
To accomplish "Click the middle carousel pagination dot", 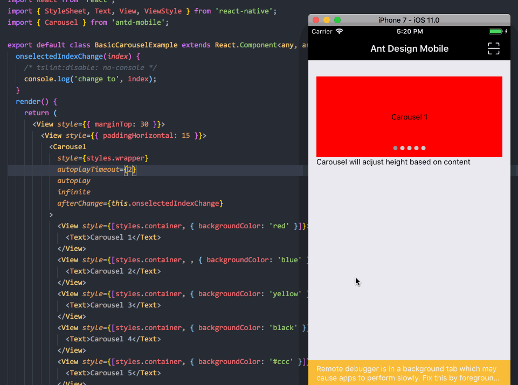I will 409,148.
